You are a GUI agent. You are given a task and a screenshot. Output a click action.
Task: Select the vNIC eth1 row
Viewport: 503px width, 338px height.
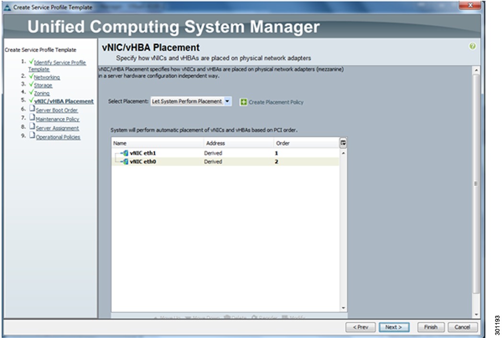(225, 153)
